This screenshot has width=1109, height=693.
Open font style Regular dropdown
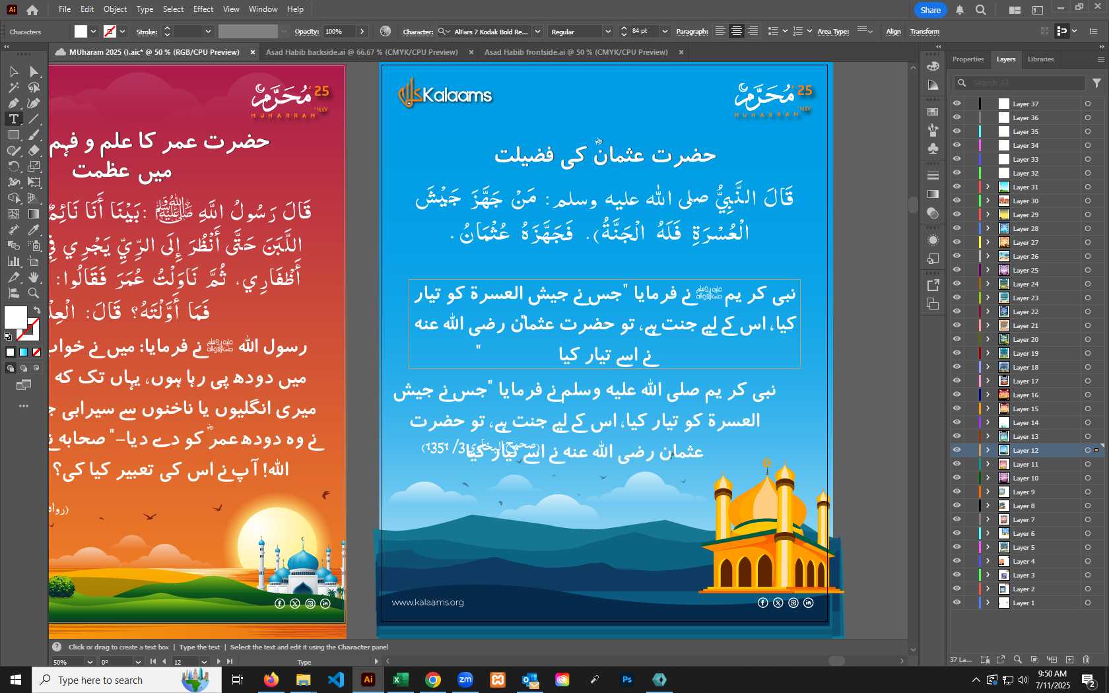(x=607, y=32)
